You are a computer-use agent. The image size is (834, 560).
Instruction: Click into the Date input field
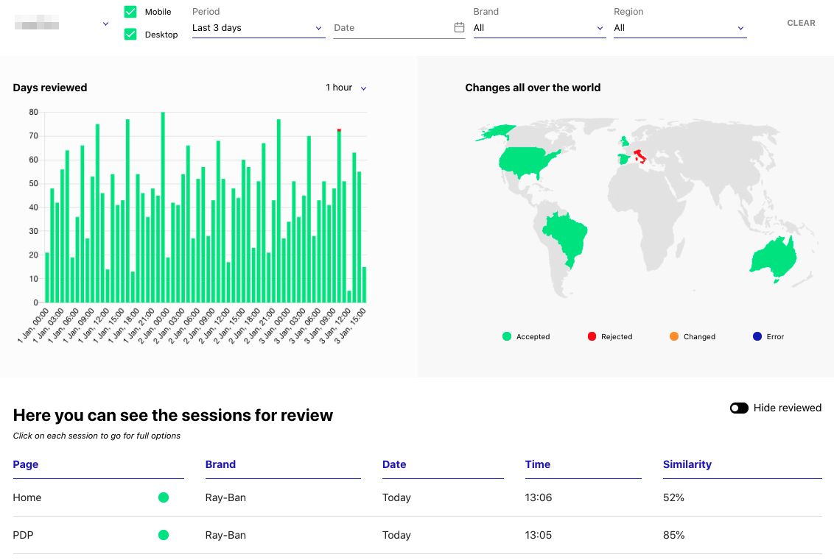coord(390,28)
